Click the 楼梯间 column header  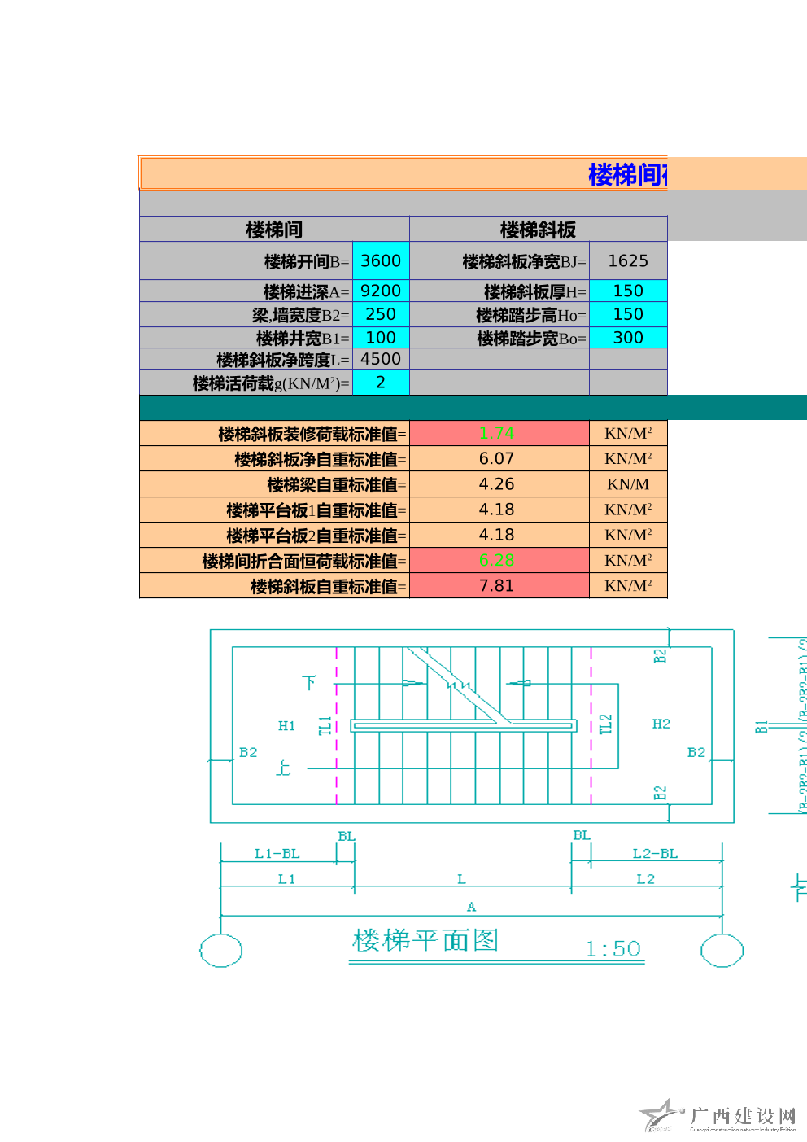pos(274,230)
